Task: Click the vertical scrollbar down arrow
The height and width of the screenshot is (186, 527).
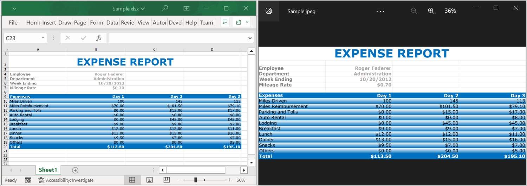Action: coord(251,162)
